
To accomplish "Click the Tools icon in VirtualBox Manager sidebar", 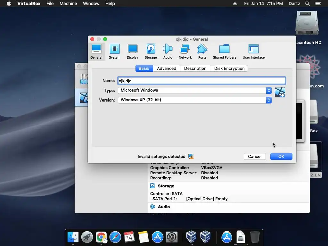I will pos(84,79).
